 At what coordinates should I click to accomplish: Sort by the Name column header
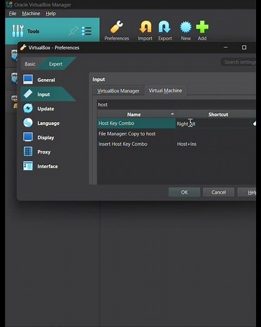(137, 114)
